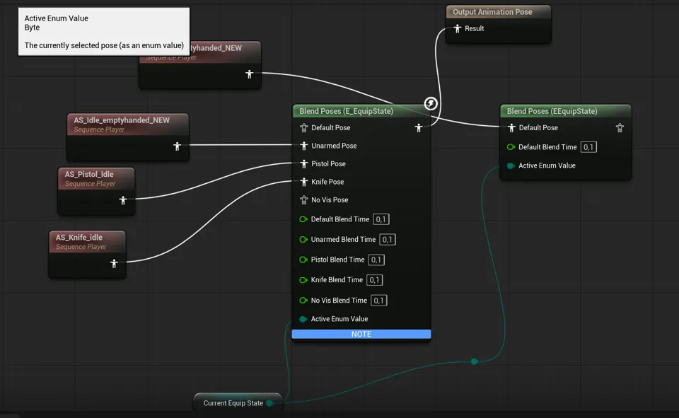Image resolution: width=679 pixels, height=418 pixels.
Task: Click the Pistol Pose label text
Action: coord(328,164)
